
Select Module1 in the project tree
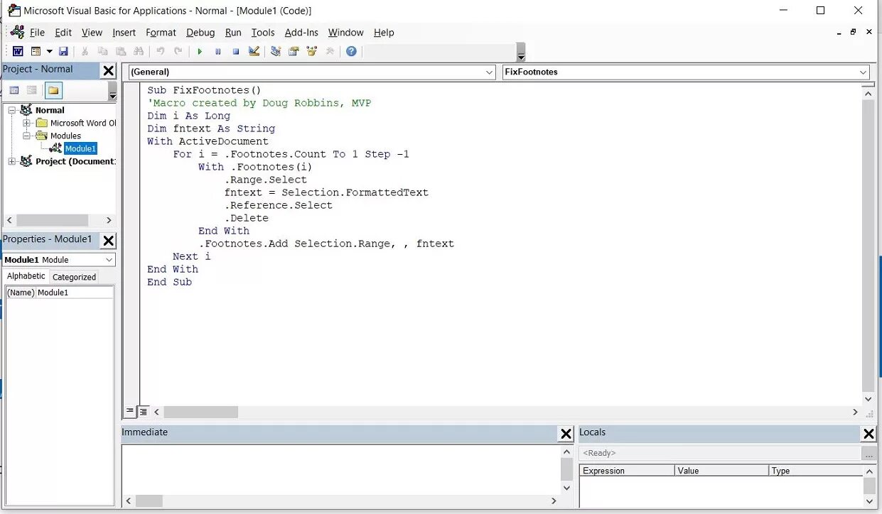80,148
